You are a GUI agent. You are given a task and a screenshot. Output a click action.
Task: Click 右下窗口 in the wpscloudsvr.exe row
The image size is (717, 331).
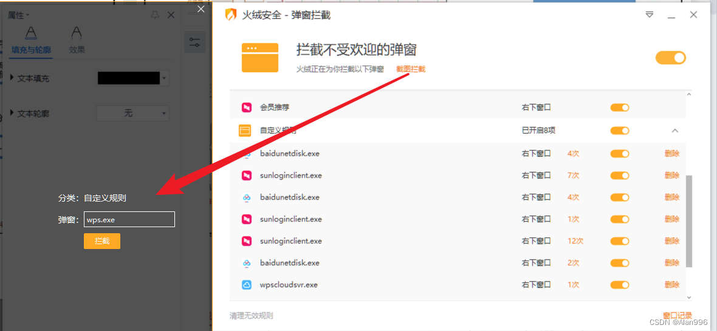[x=536, y=285]
